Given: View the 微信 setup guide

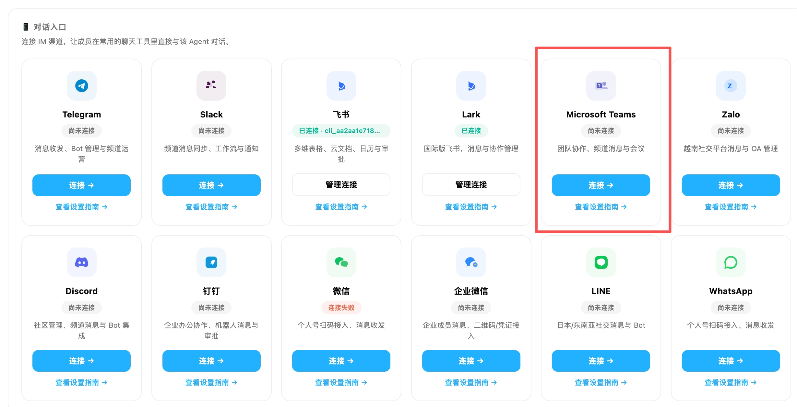Looking at the screenshot, I should [x=341, y=382].
